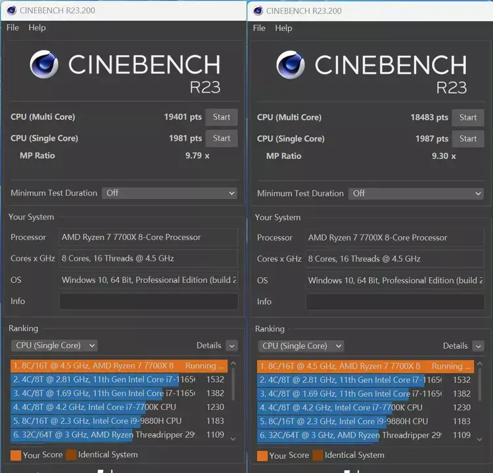
Task: Click ranking list scroll-down arrow, right window
Action: click(x=479, y=439)
